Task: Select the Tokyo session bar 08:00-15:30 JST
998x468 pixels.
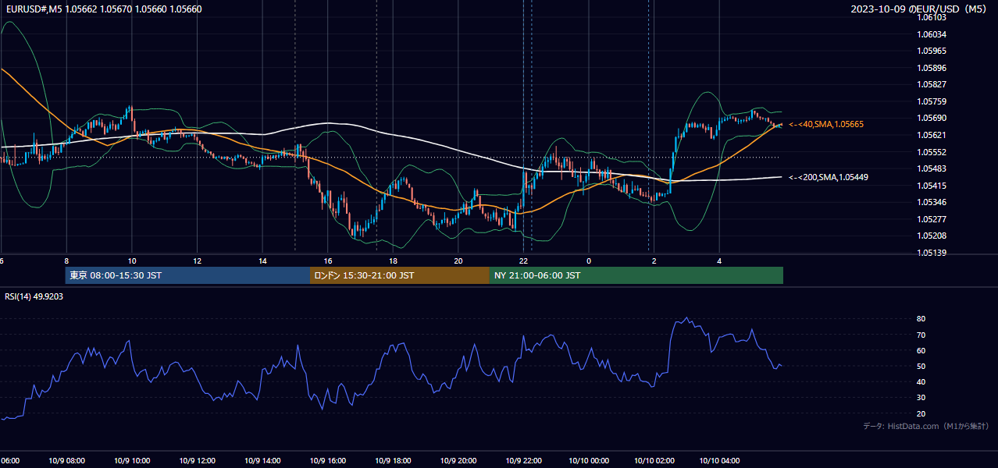Action: point(187,275)
